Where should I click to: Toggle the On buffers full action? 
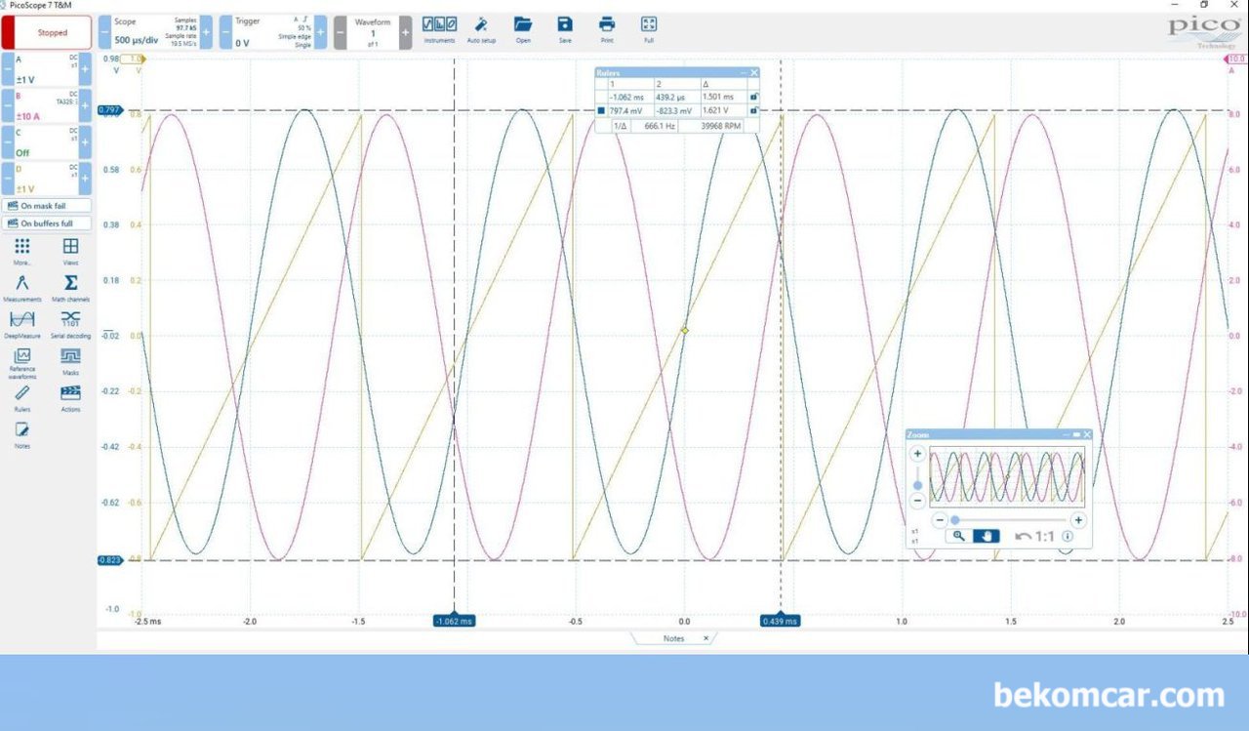[47, 223]
